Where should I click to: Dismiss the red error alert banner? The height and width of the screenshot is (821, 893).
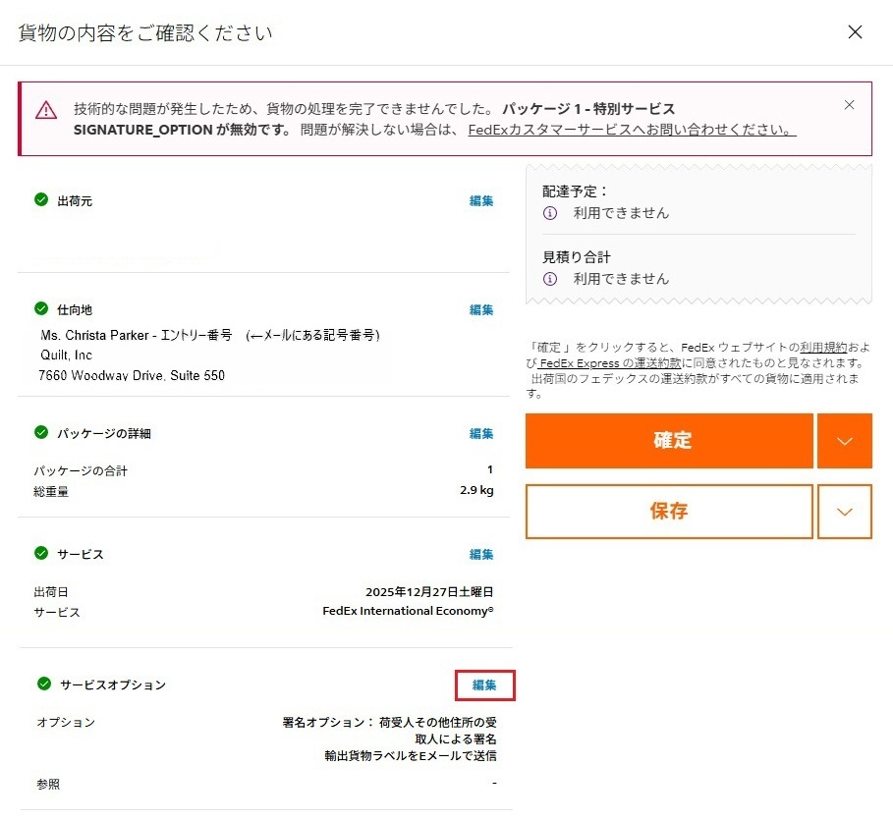(x=849, y=105)
